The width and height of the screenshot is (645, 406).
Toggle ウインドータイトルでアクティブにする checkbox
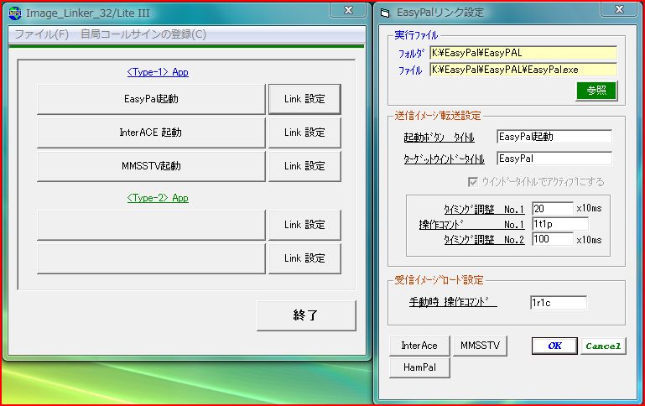click(472, 181)
